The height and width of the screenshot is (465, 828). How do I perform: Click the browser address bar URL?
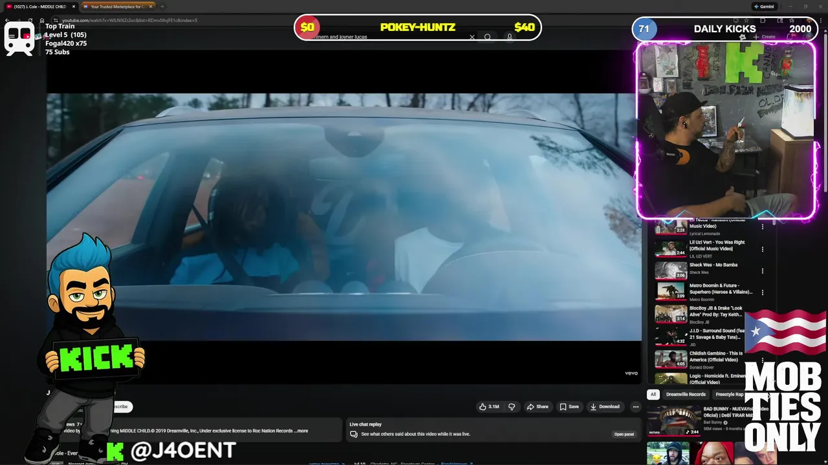(129, 20)
